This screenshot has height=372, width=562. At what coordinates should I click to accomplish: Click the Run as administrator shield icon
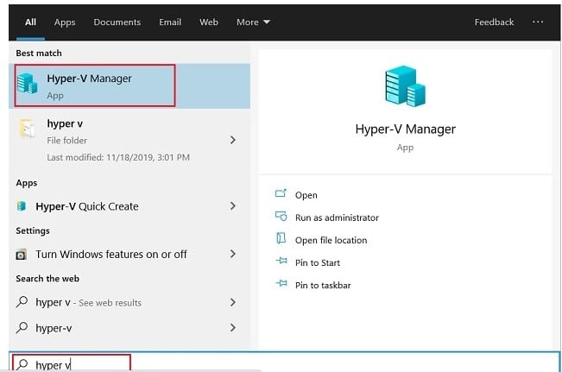(281, 216)
